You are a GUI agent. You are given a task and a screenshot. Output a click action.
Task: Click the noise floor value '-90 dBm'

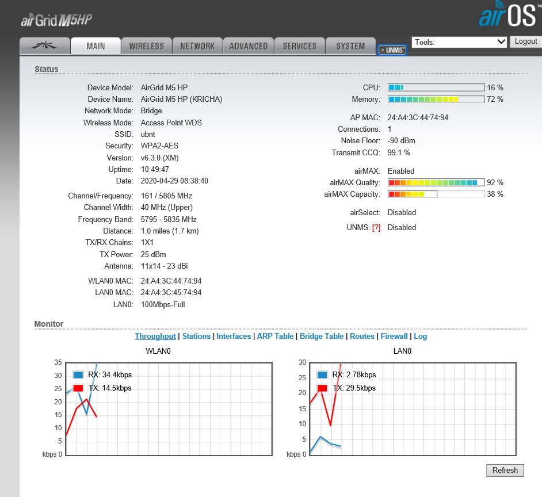tap(401, 141)
